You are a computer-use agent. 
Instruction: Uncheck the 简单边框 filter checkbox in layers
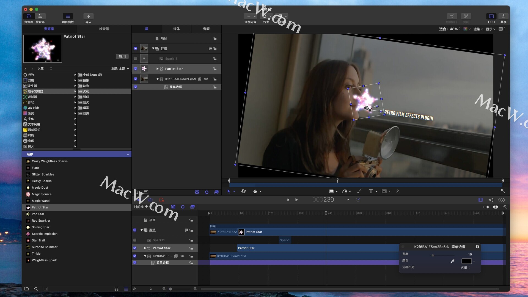136,87
